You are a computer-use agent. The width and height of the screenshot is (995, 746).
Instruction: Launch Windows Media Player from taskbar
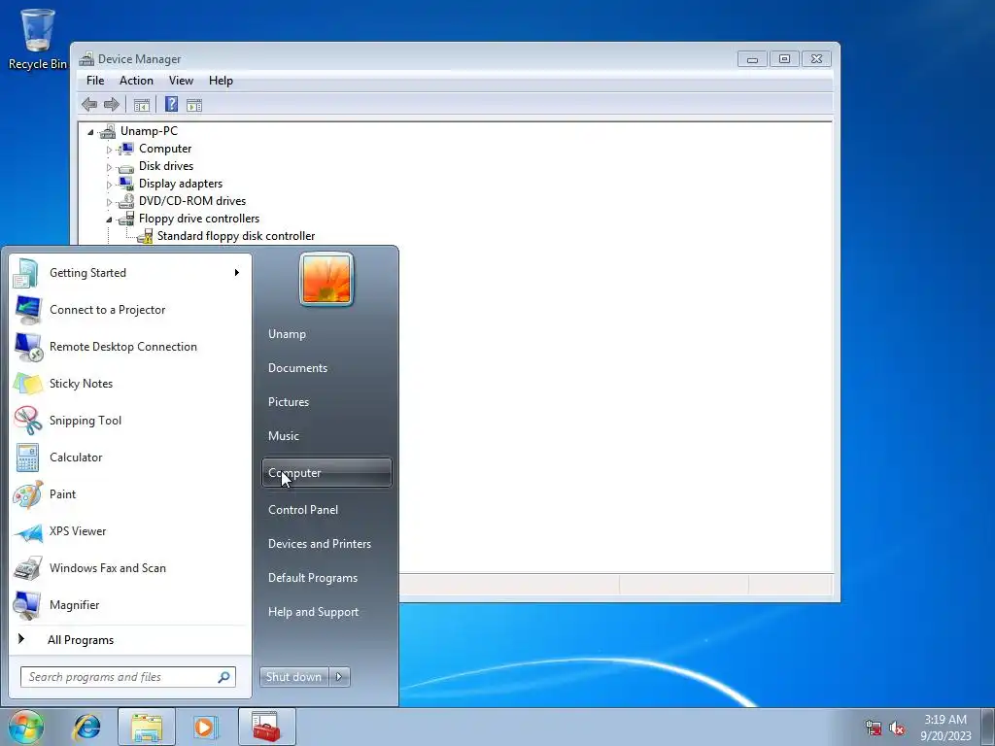point(206,727)
